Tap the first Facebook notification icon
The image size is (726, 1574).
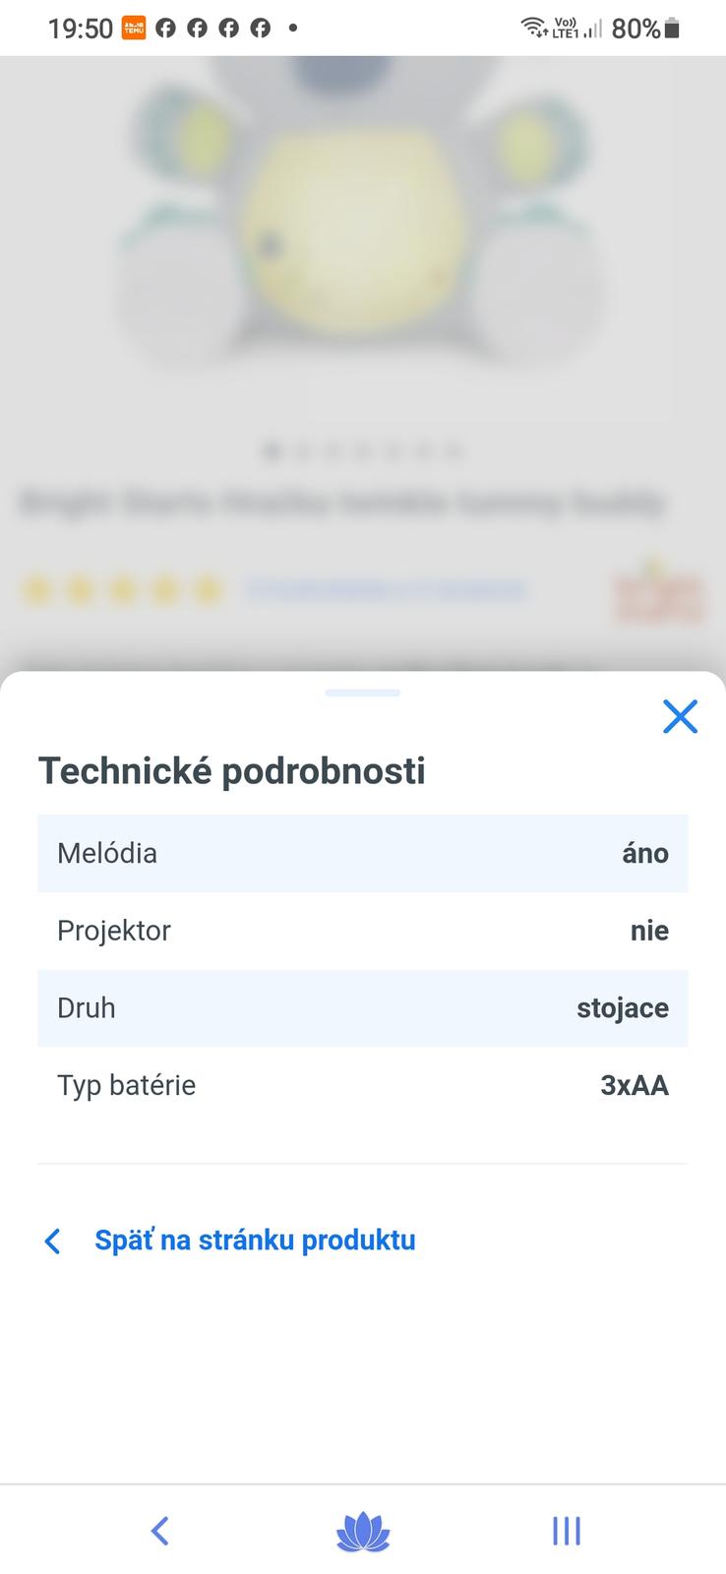165,29
